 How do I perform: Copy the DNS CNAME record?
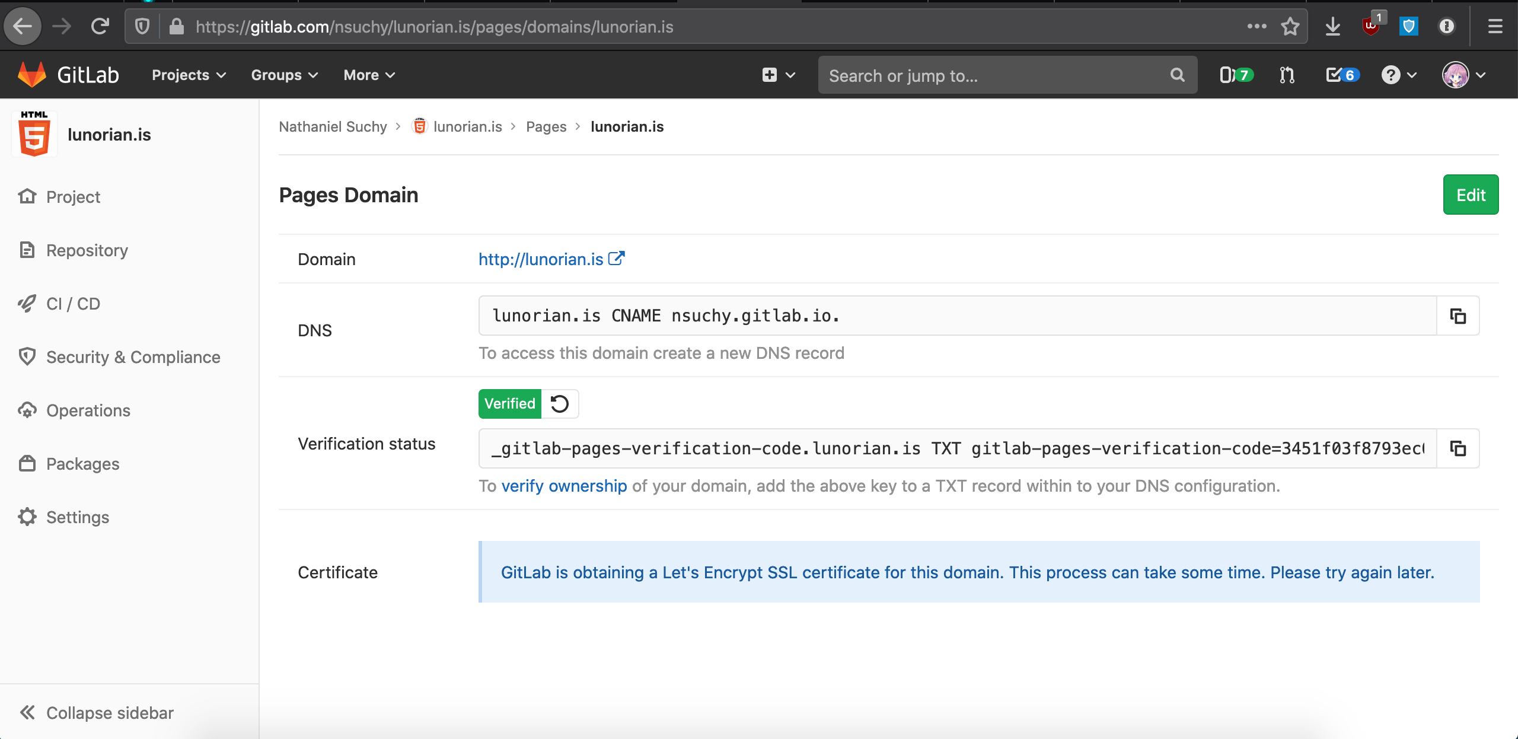coord(1458,316)
